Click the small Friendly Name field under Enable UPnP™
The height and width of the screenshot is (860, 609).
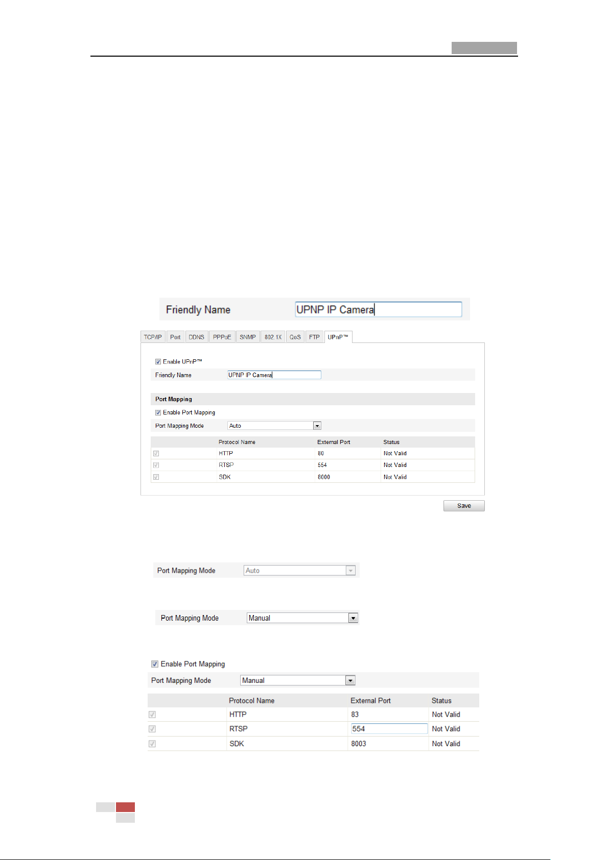coord(274,375)
